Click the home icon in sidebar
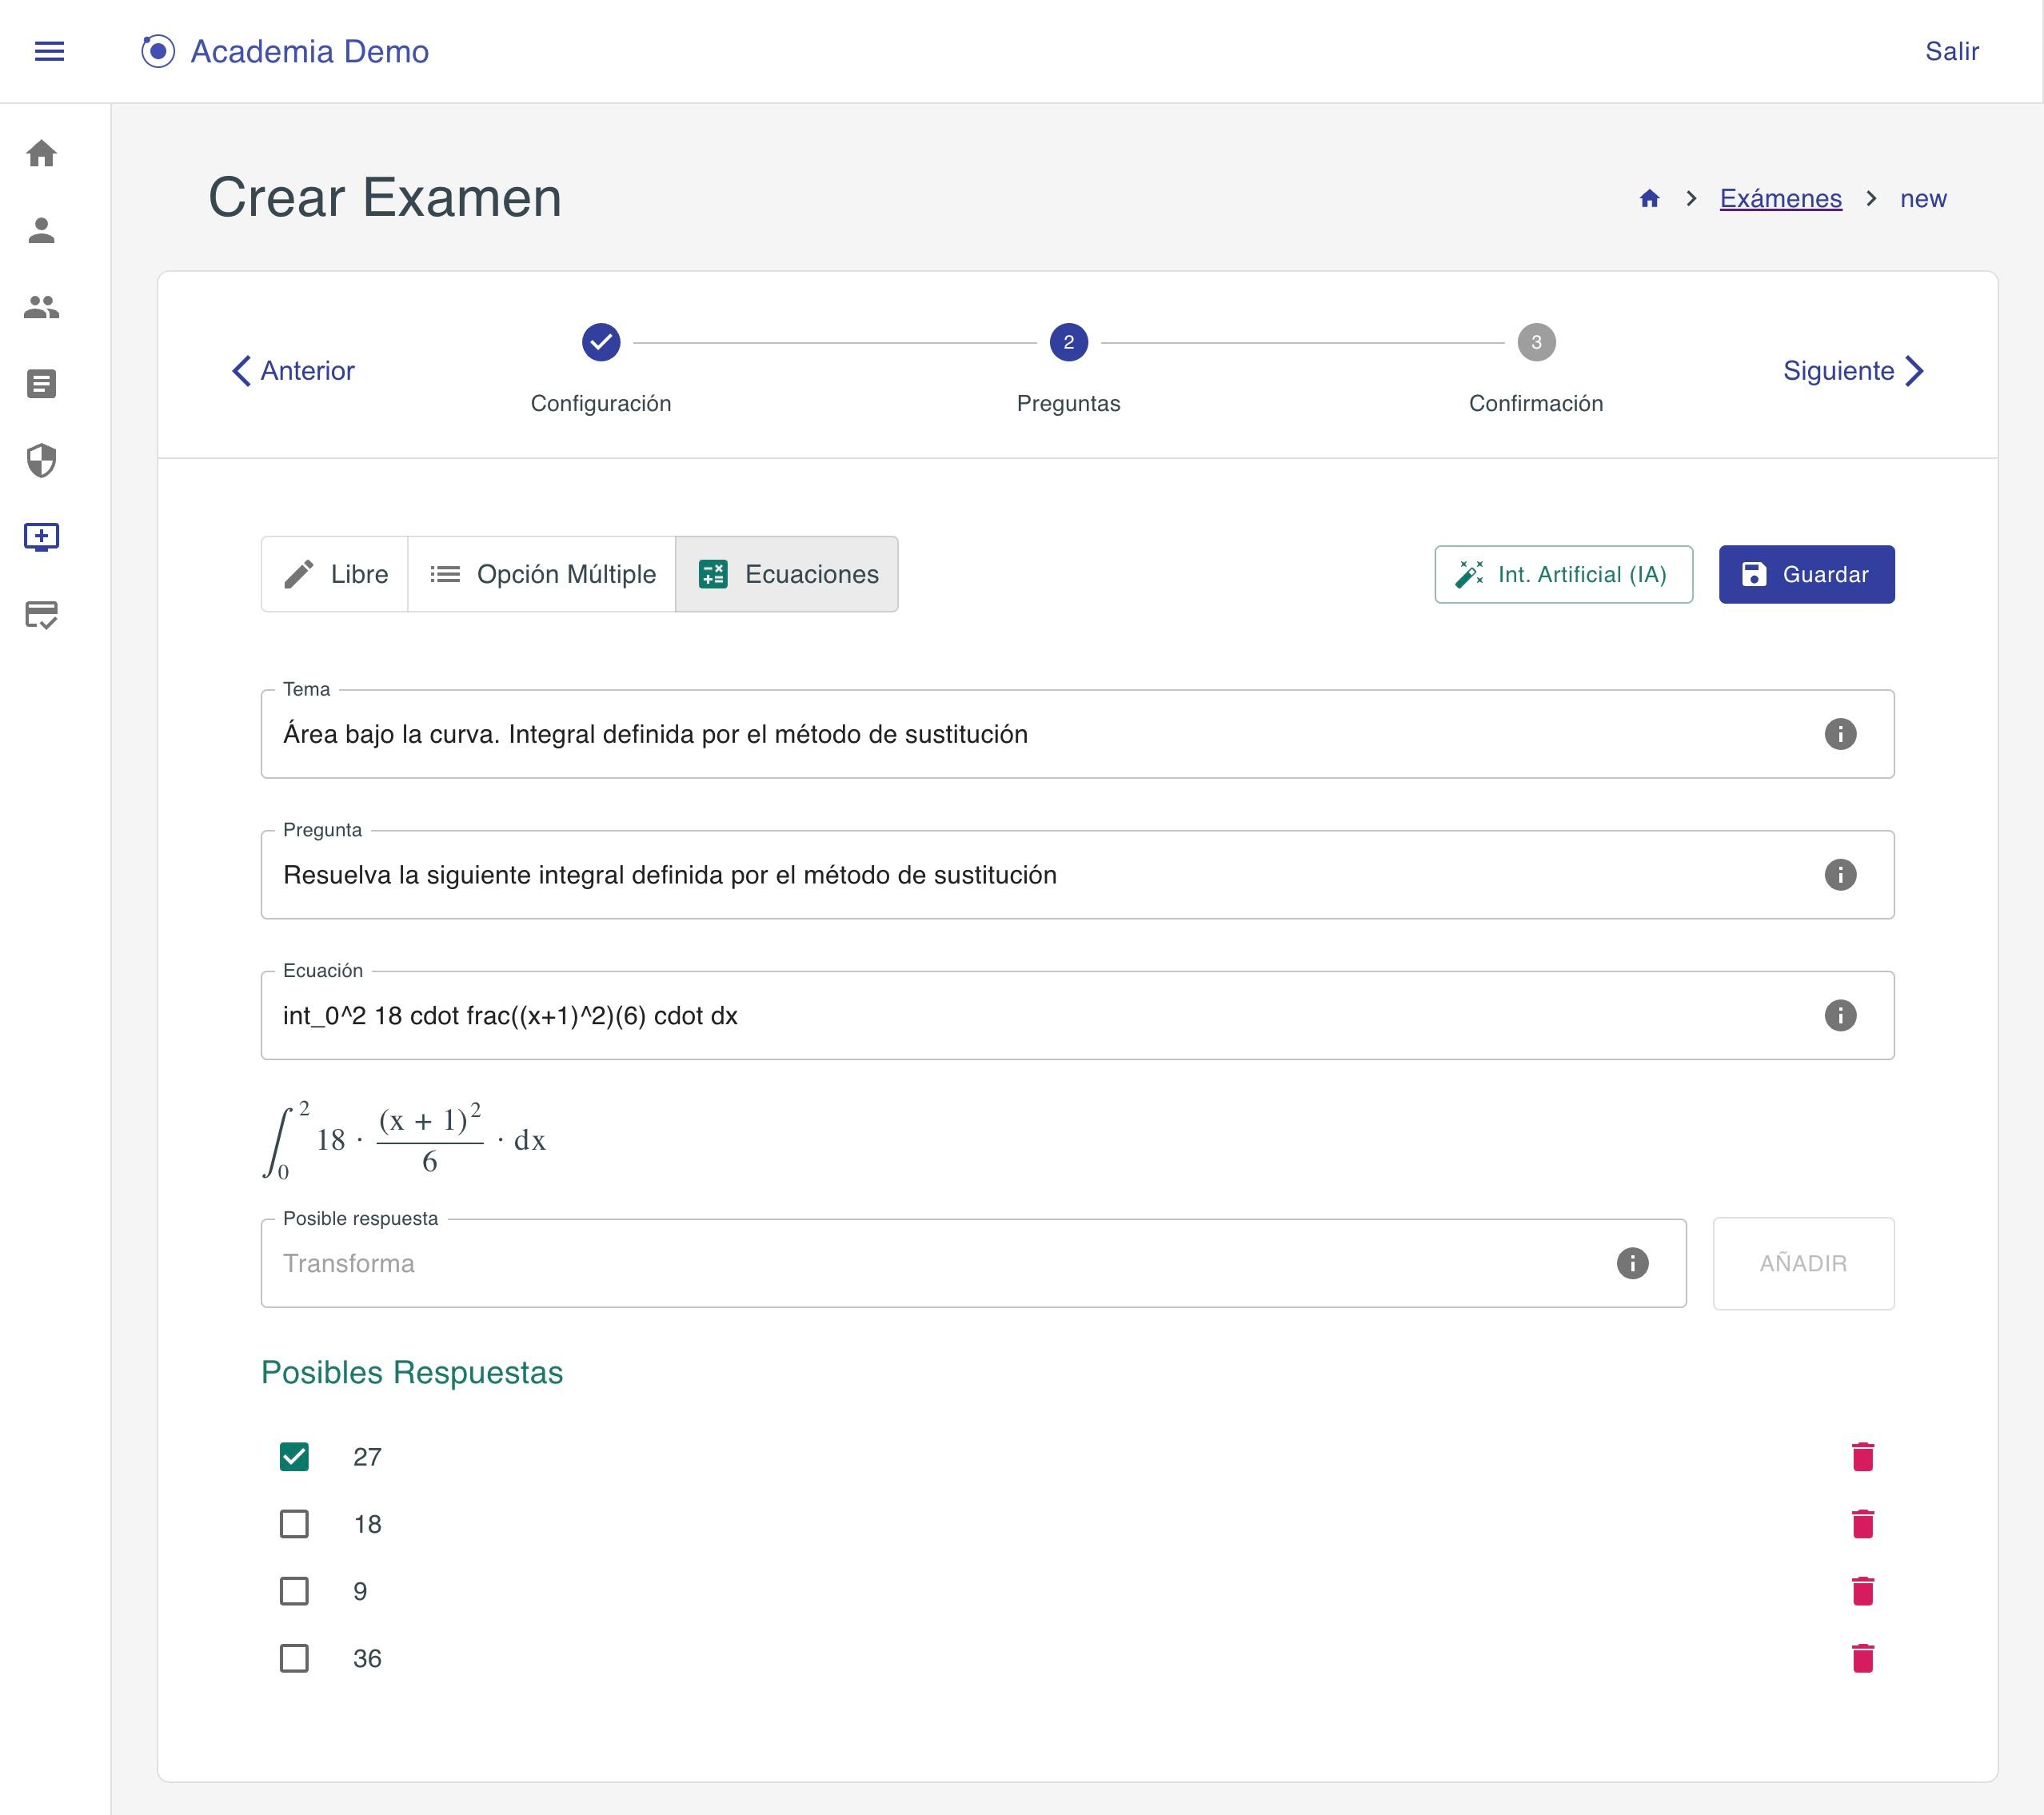This screenshot has width=2044, height=1815. (x=41, y=154)
